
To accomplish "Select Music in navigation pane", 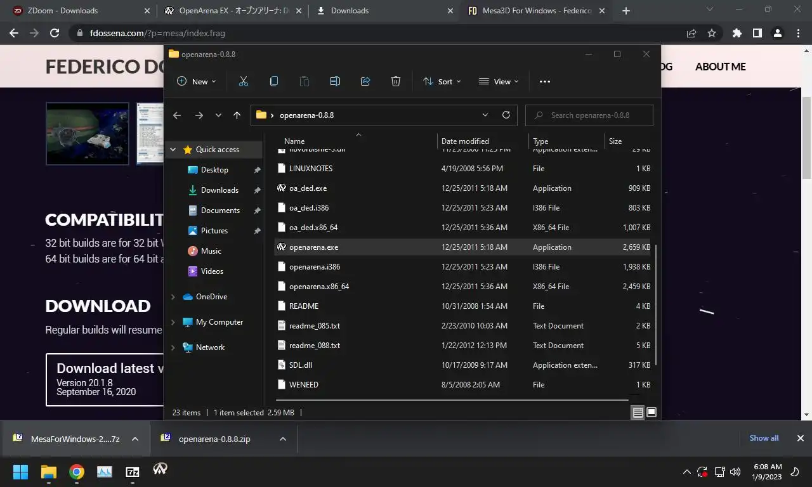I will click(x=211, y=251).
